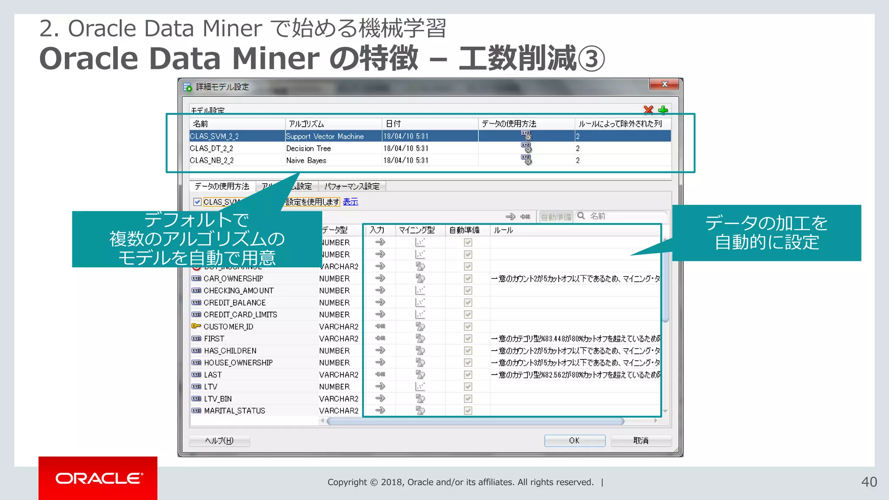Image resolution: width=889 pixels, height=500 pixels.
Task: Click the 取消 cancel button
Action: point(641,441)
